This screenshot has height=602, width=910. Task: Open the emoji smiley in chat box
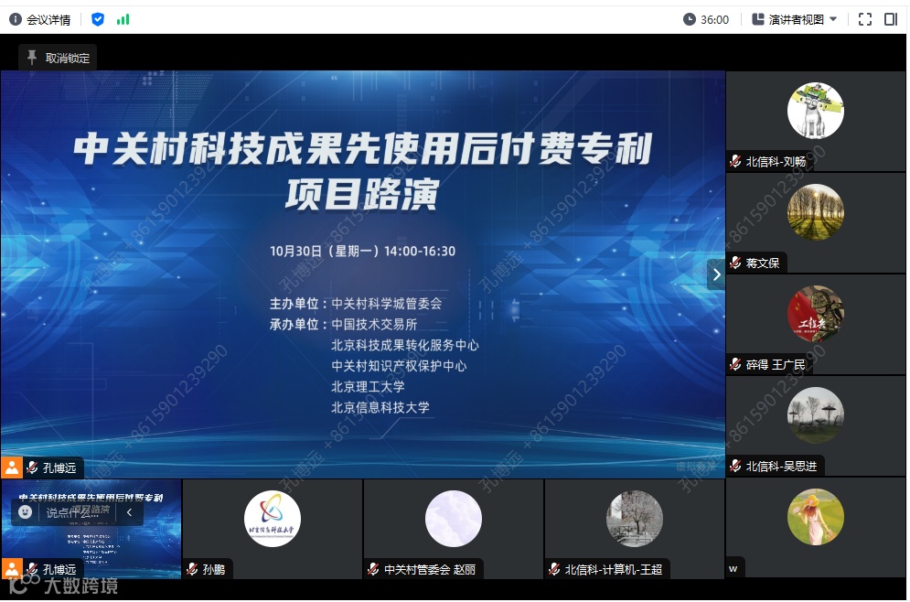pyautogui.click(x=25, y=512)
